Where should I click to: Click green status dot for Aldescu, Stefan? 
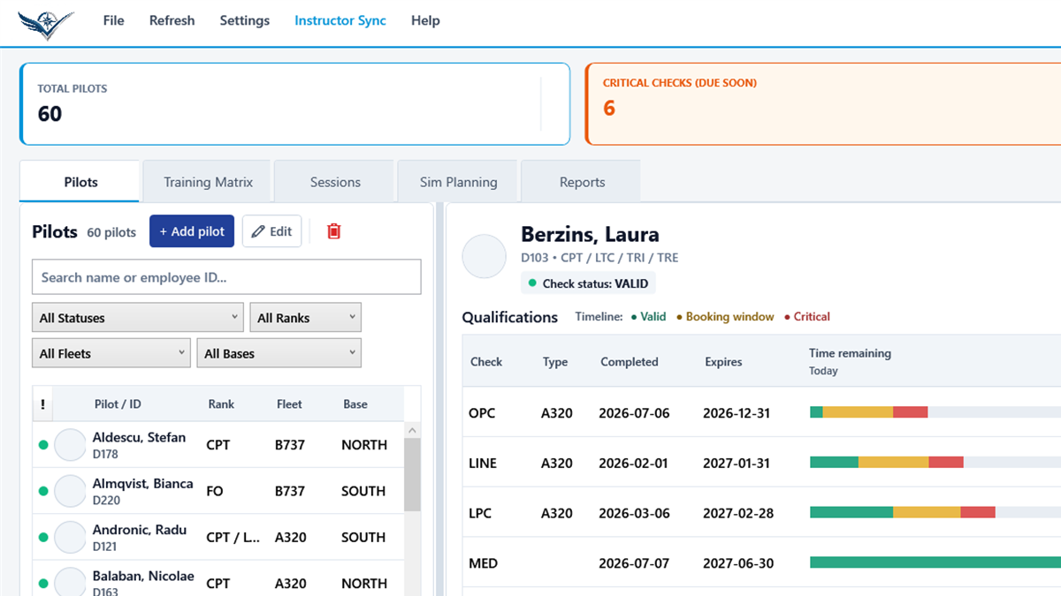coord(42,445)
